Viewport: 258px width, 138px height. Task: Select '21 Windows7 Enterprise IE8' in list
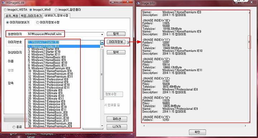64,102
